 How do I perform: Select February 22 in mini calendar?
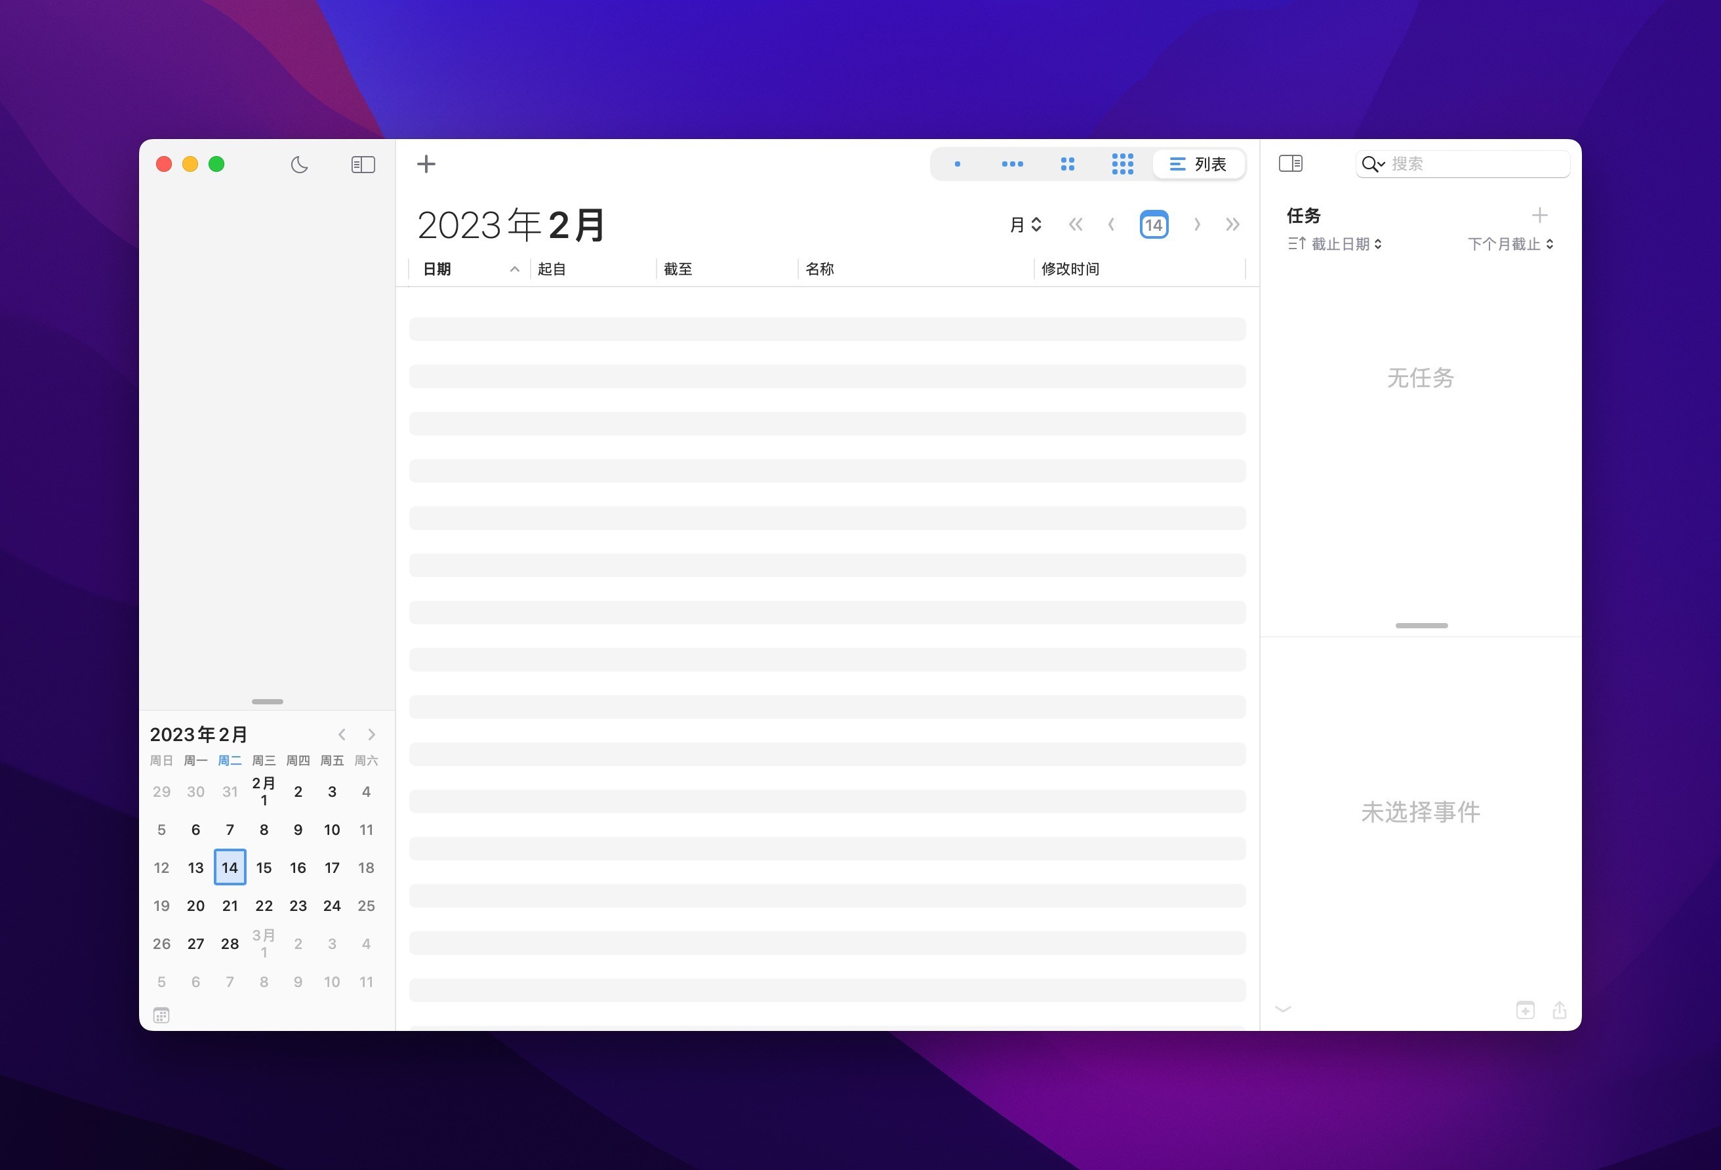264,906
